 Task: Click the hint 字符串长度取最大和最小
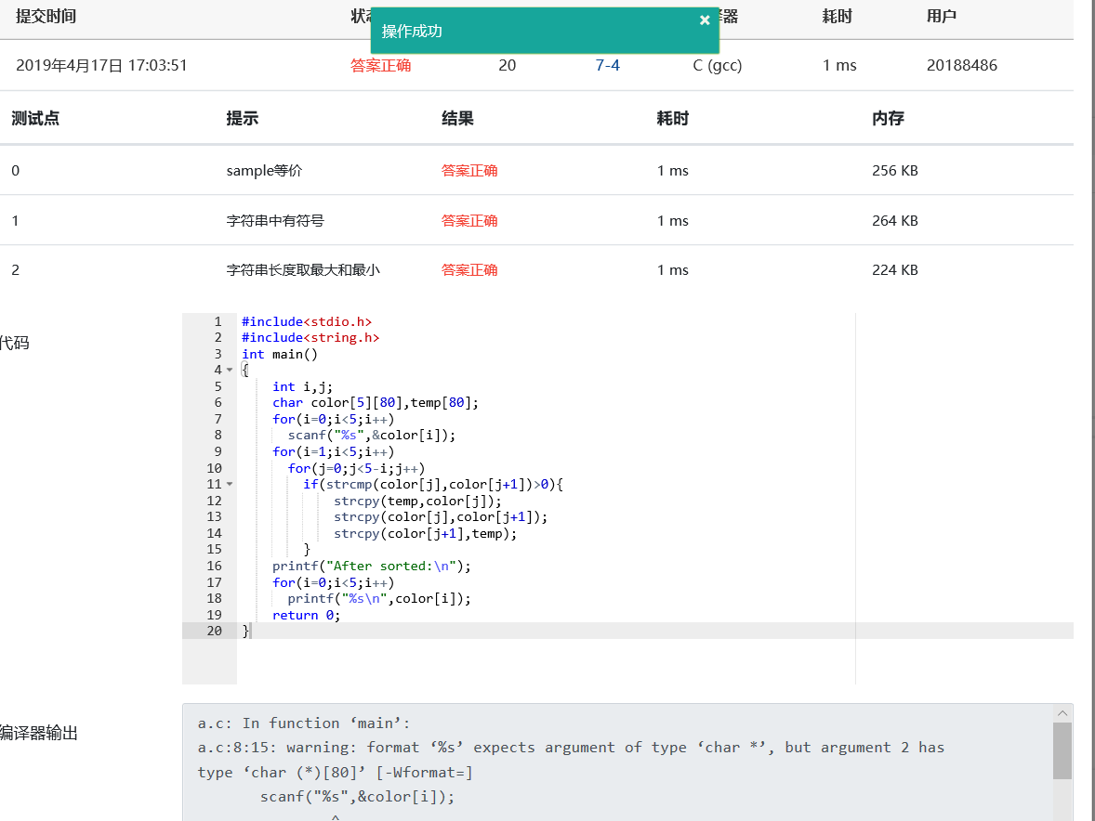pyautogui.click(x=303, y=270)
